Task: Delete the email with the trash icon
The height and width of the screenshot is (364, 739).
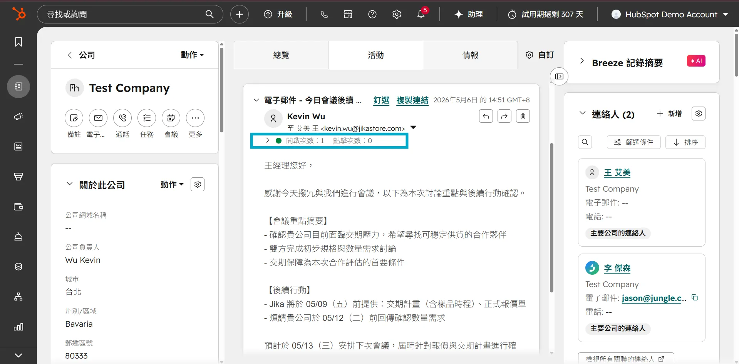Action: (523, 116)
